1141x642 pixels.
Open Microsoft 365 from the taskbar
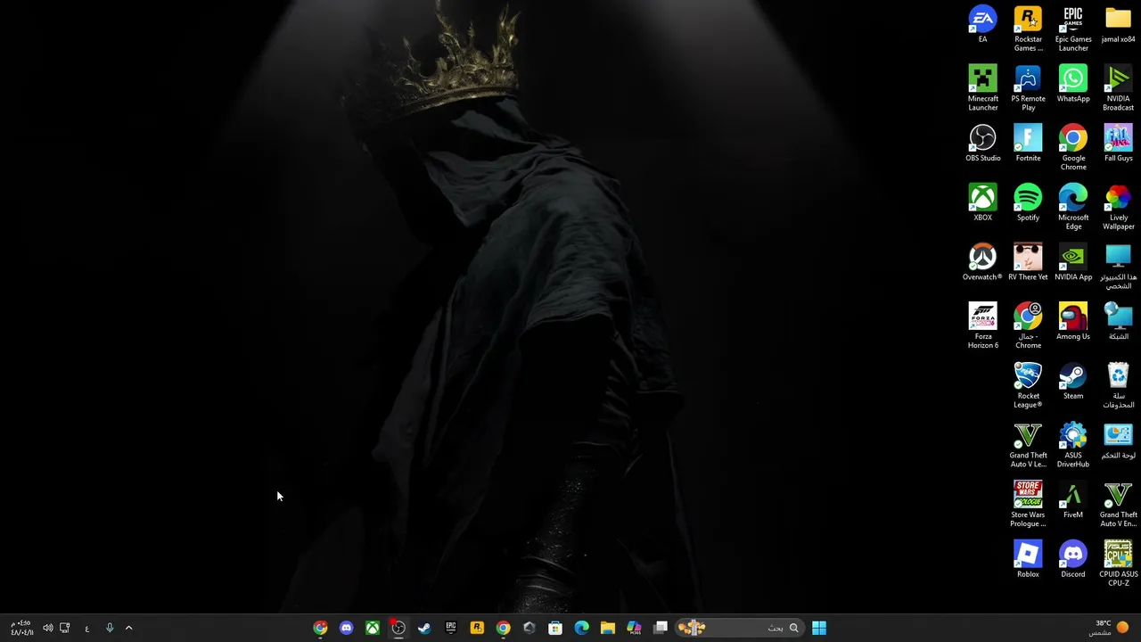634,628
